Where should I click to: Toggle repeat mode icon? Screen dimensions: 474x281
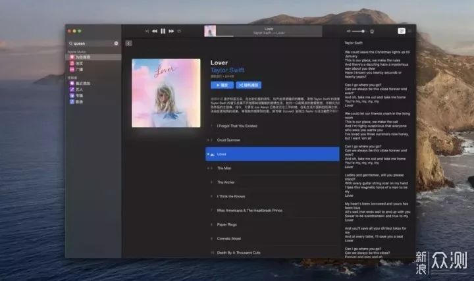179,31
